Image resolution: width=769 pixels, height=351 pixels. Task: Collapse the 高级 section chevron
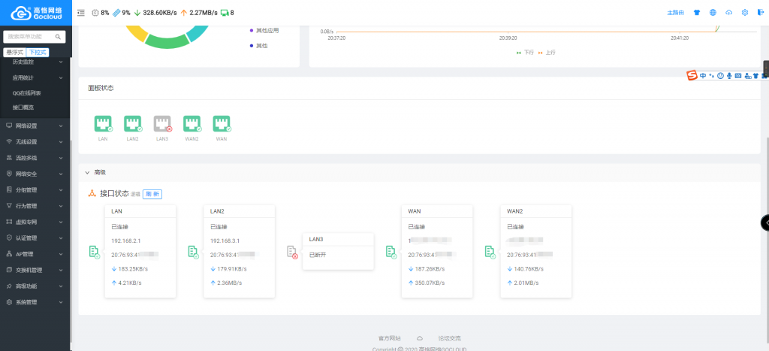[87, 172]
